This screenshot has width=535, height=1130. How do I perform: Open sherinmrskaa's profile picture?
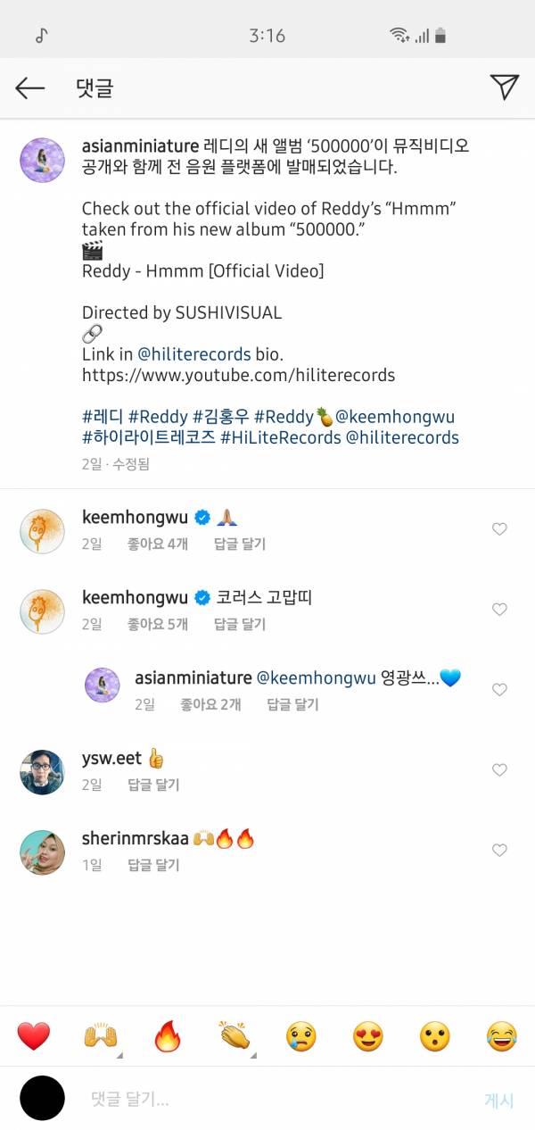coord(42,852)
